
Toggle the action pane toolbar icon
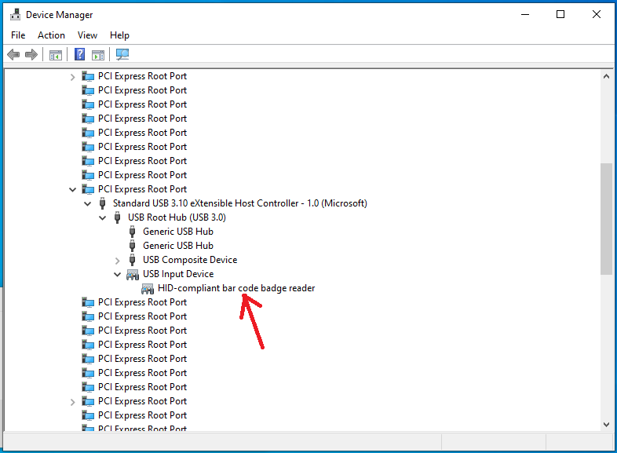click(x=98, y=55)
